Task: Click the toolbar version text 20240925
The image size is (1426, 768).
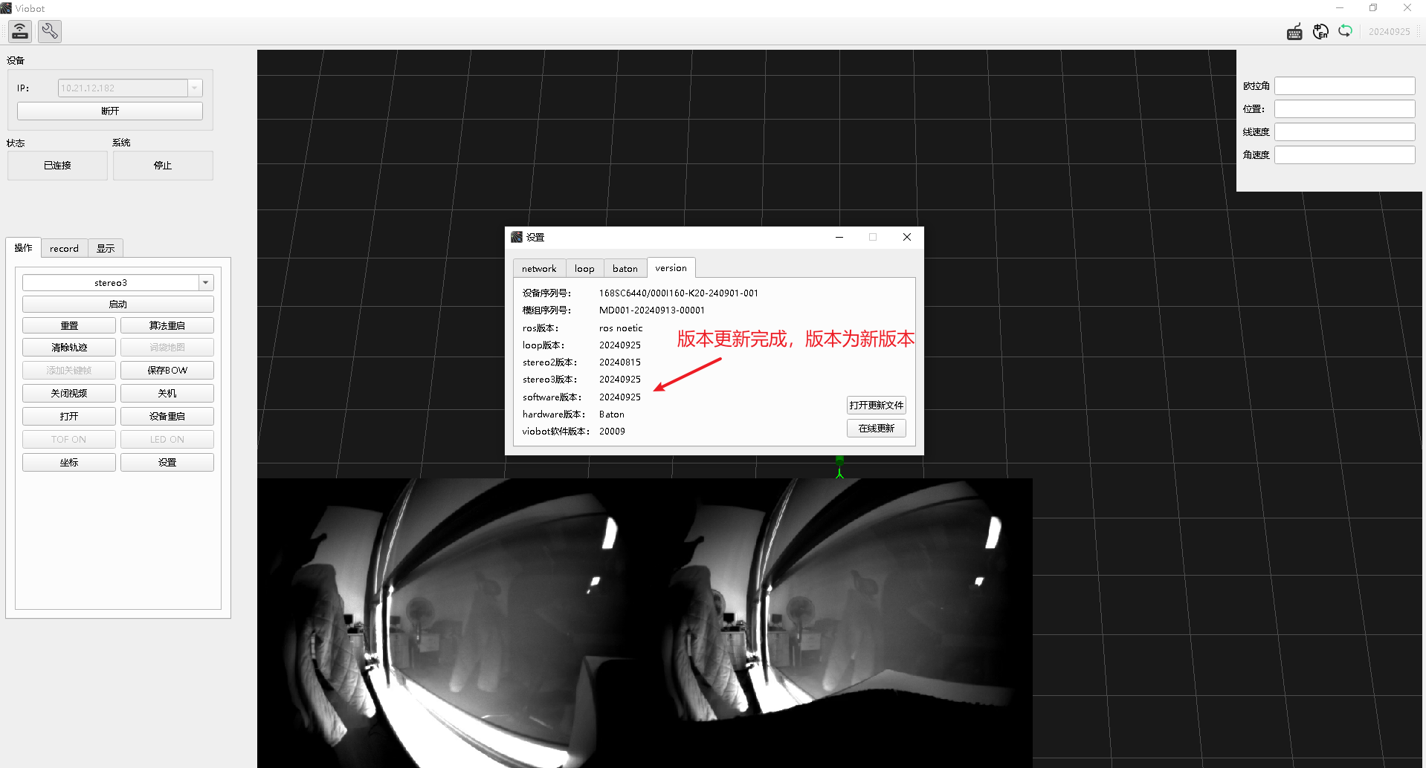Action: (1390, 32)
